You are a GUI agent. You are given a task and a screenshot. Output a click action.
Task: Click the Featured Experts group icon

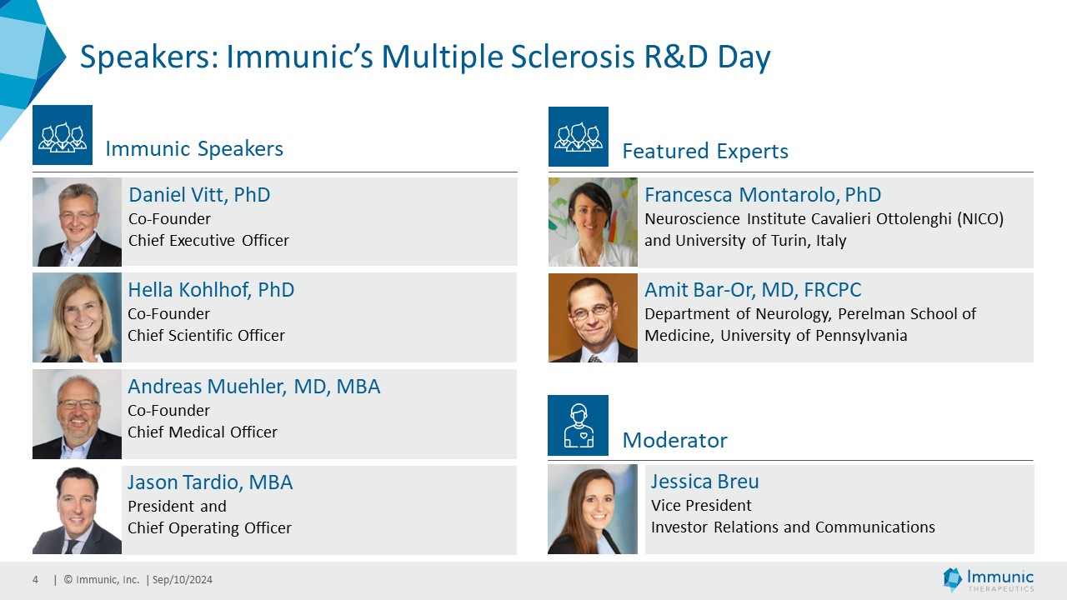(x=579, y=137)
